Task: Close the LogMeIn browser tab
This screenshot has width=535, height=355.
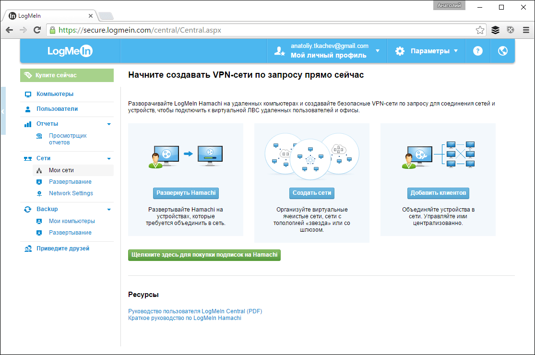Action: tap(90, 16)
